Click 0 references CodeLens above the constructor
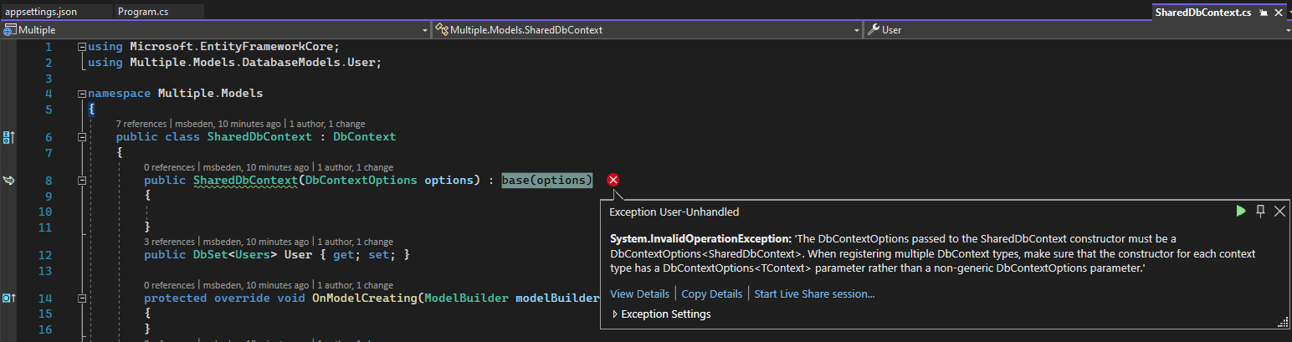The image size is (1292, 342). pyautogui.click(x=170, y=167)
